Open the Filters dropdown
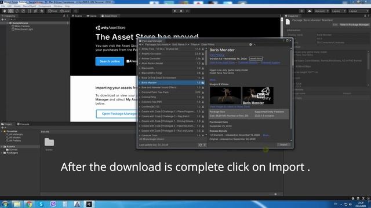371x208 pixels. (195, 44)
